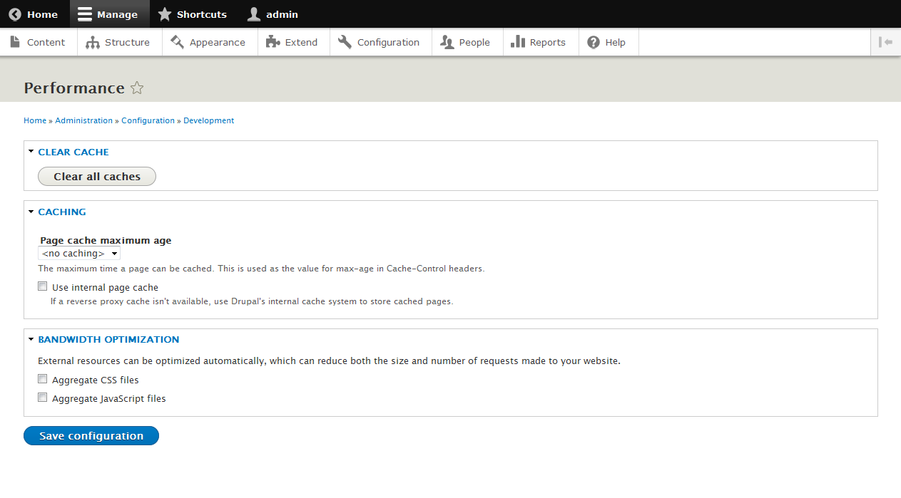Image resolution: width=901 pixels, height=498 pixels.
Task: Check the Aggregate CSS files box
Action: (43, 380)
